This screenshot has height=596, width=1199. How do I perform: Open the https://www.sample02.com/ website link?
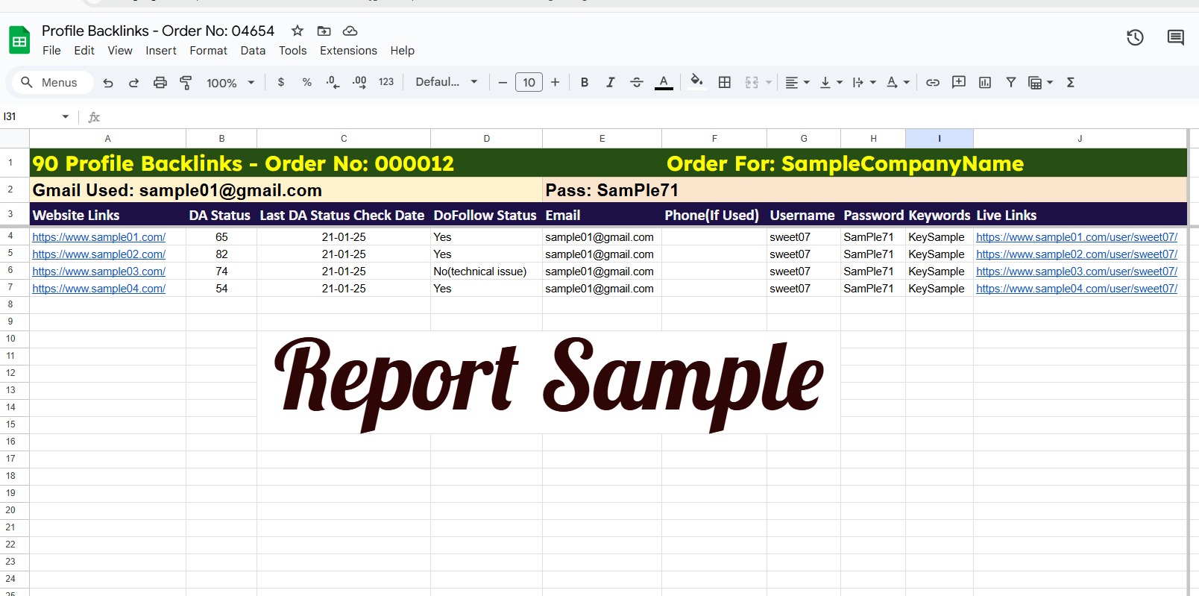pyautogui.click(x=99, y=254)
